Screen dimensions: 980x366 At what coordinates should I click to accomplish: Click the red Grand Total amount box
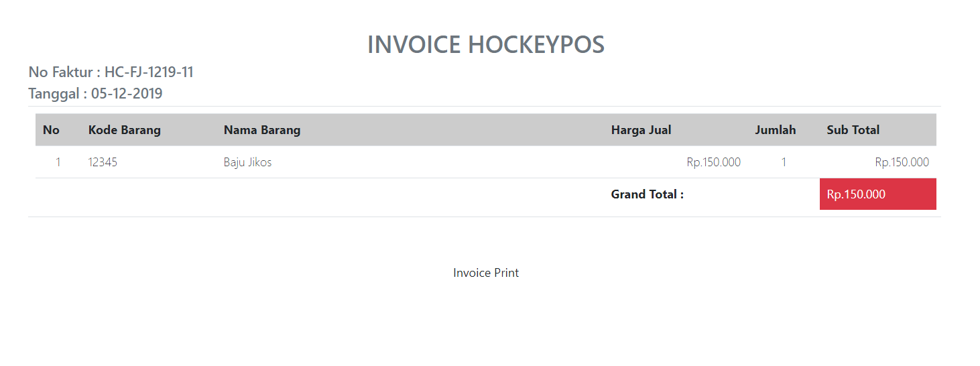pyautogui.click(x=878, y=194)
